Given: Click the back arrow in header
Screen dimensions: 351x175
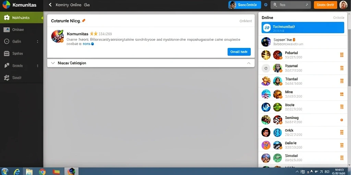Looking at the screenshot, I should coord(50,5).
